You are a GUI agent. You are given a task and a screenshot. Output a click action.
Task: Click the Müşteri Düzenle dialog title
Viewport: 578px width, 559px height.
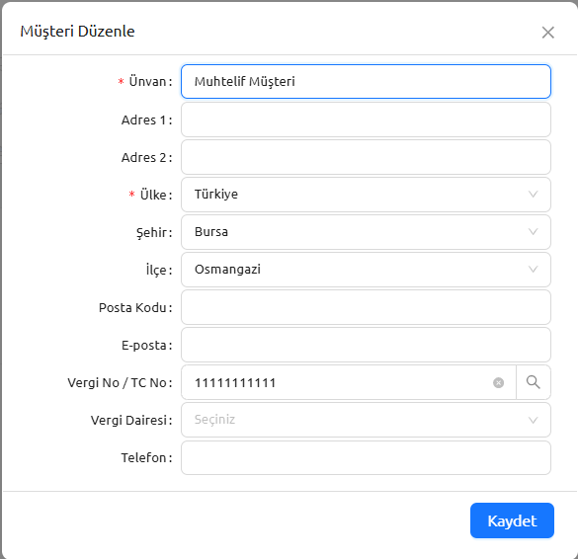pos(77,32)
